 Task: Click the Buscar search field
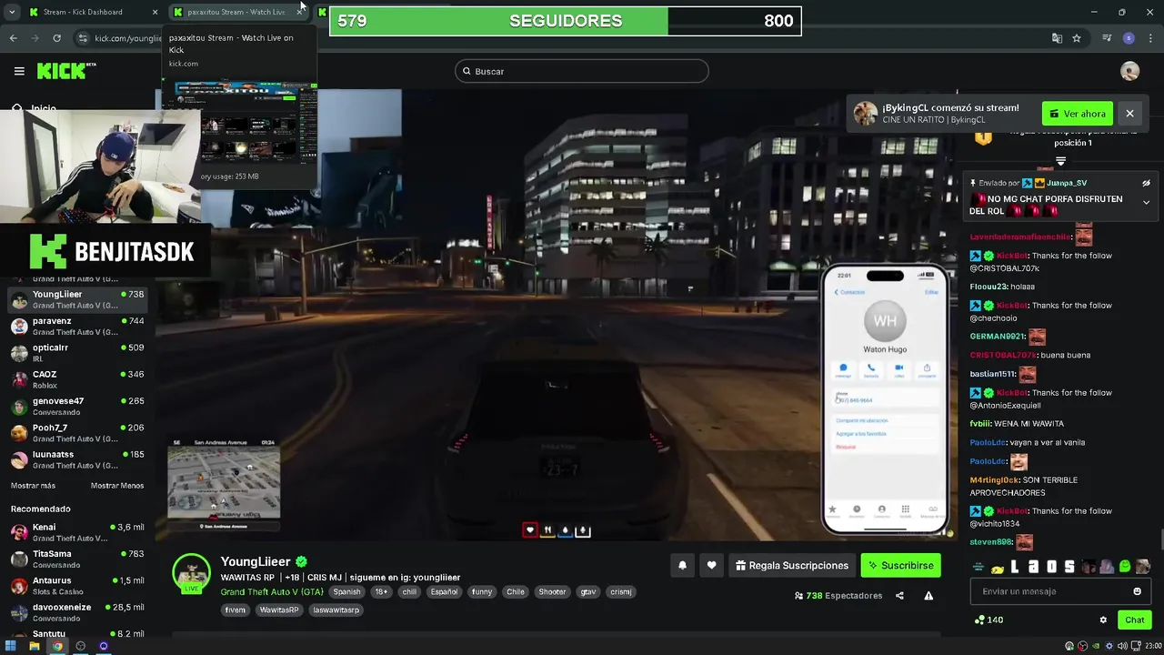(581, 71)
